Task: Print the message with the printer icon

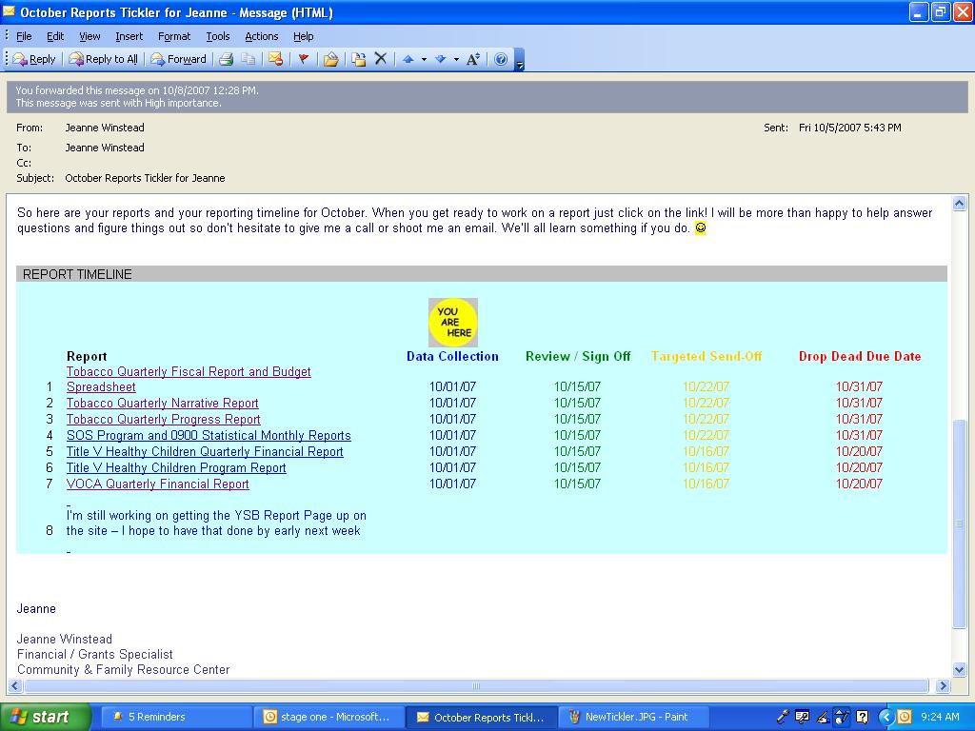Action: click(x=227, y=59)
